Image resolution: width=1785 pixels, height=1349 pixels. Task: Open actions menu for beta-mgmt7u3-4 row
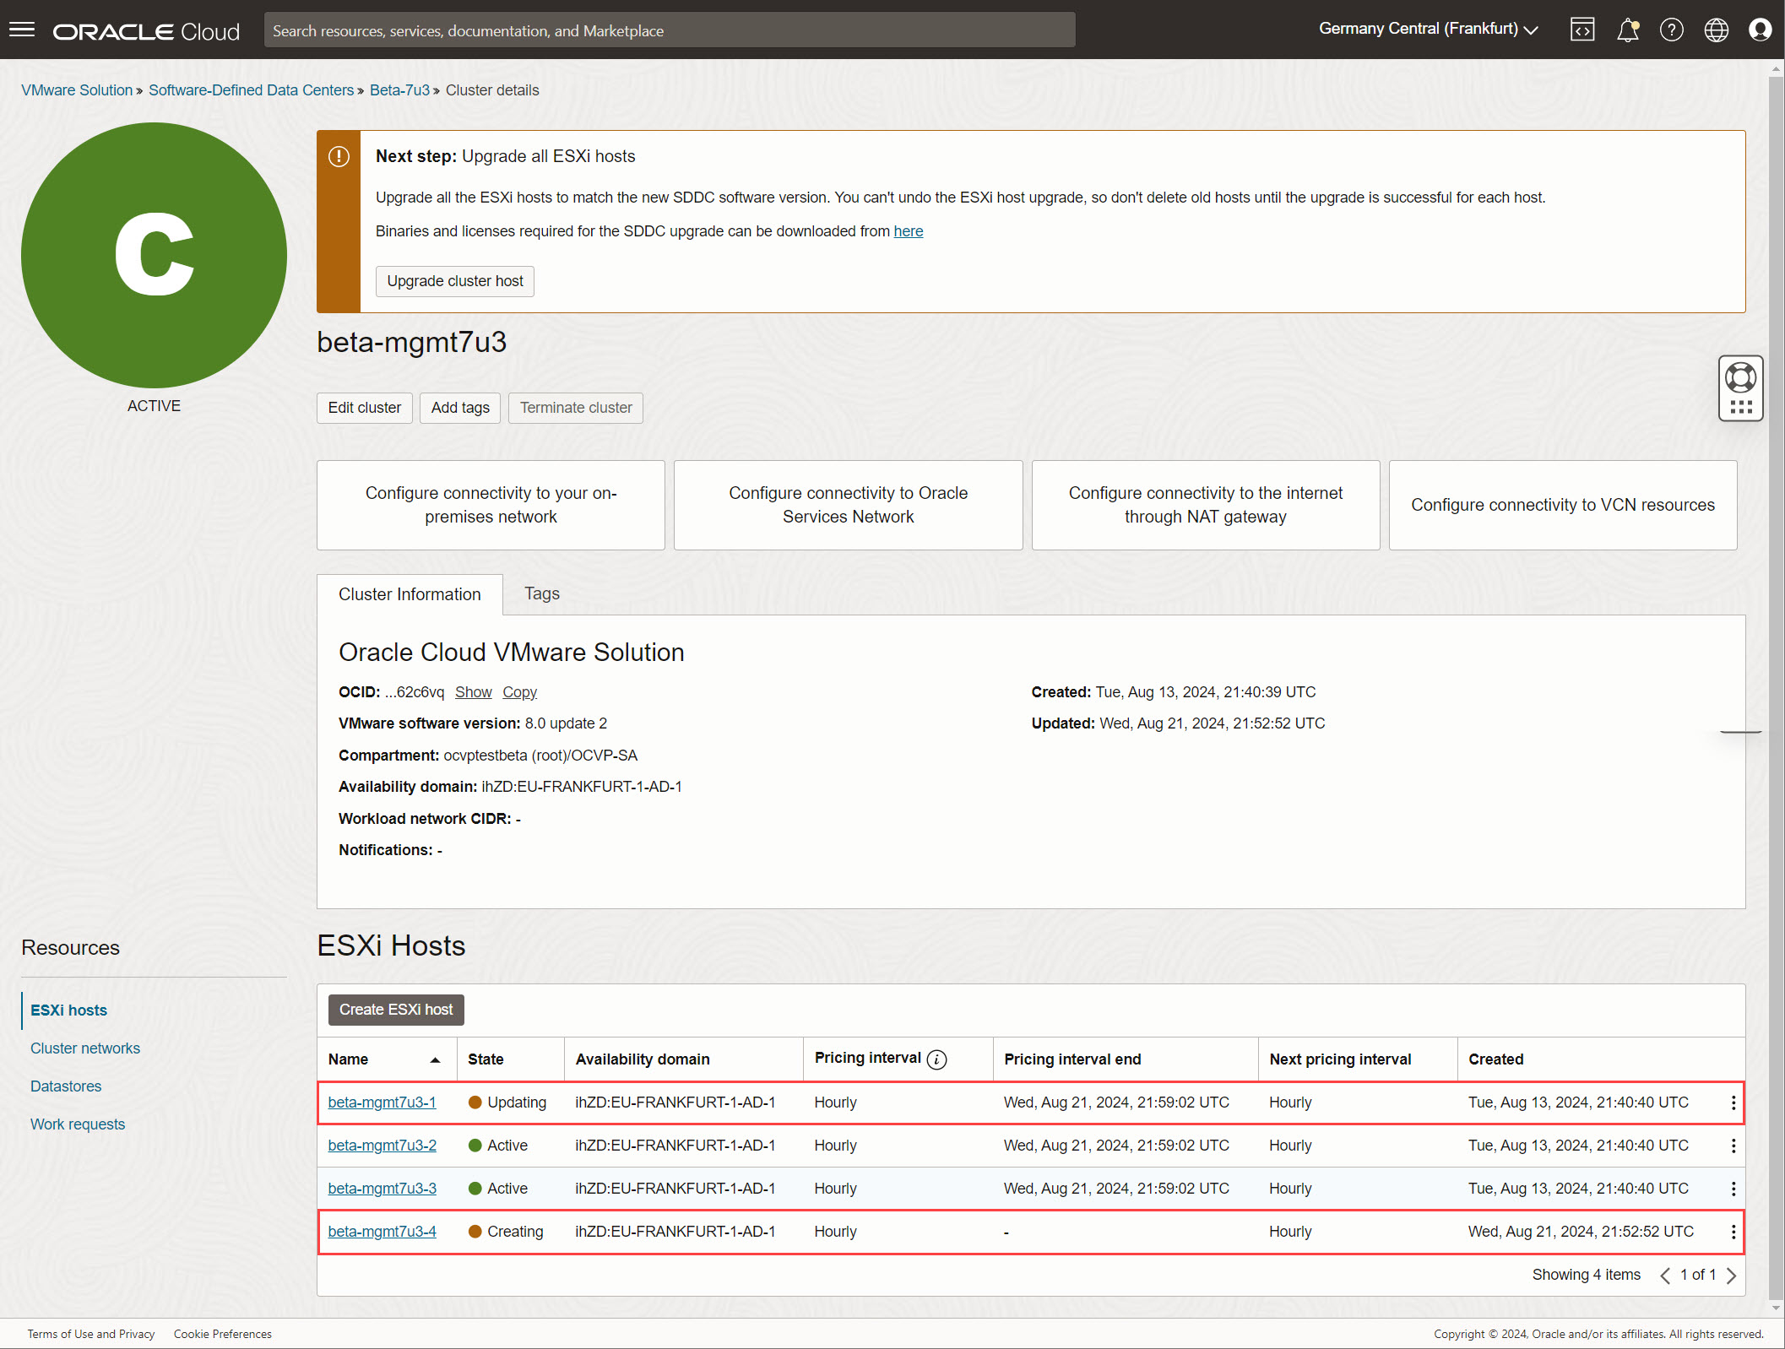(1733, 1232)
